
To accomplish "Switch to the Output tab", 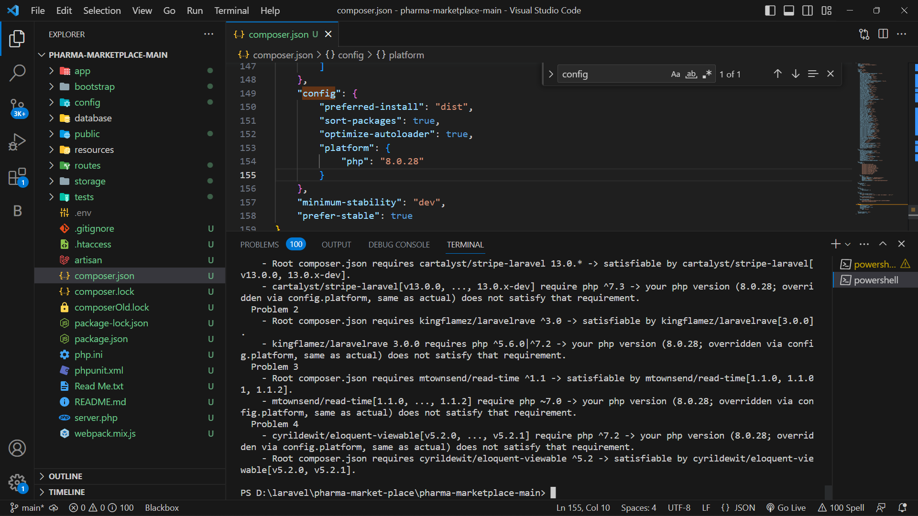I will point(336,245).
